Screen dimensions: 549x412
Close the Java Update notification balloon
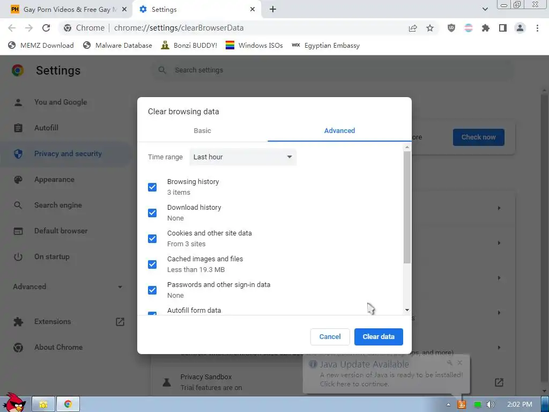[459, 363]
